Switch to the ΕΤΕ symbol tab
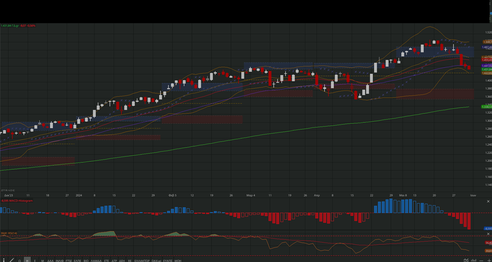Screen dimensions: 492x262 106,261
